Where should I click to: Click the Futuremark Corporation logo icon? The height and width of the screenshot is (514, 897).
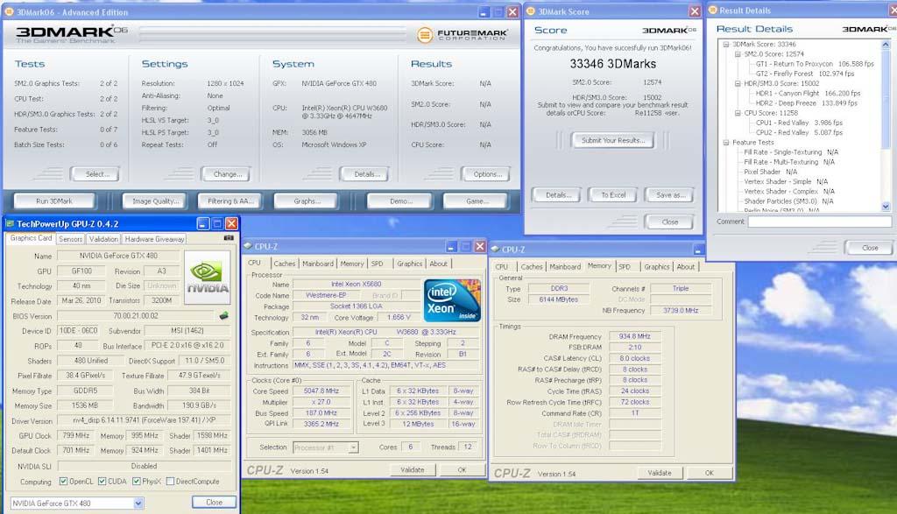click(425, 35)
